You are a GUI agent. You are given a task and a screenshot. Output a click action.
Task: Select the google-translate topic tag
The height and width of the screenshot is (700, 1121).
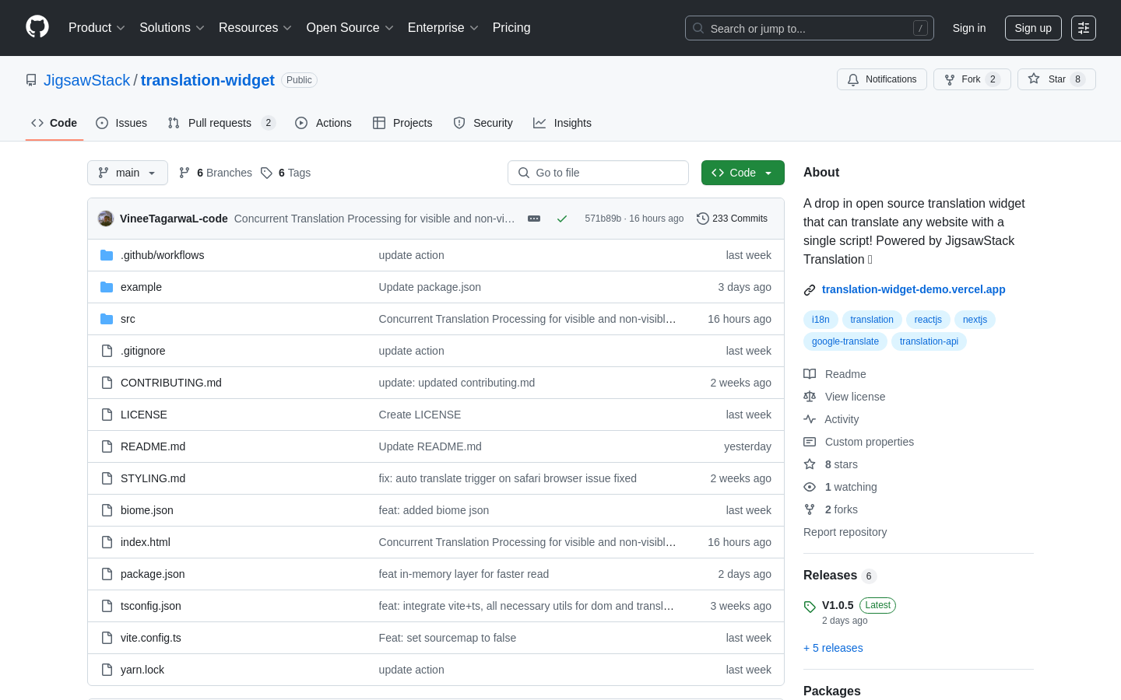click(845, 341)
